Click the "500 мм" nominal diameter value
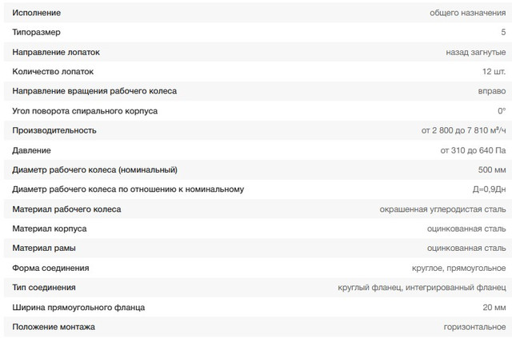 click(490, 169)
